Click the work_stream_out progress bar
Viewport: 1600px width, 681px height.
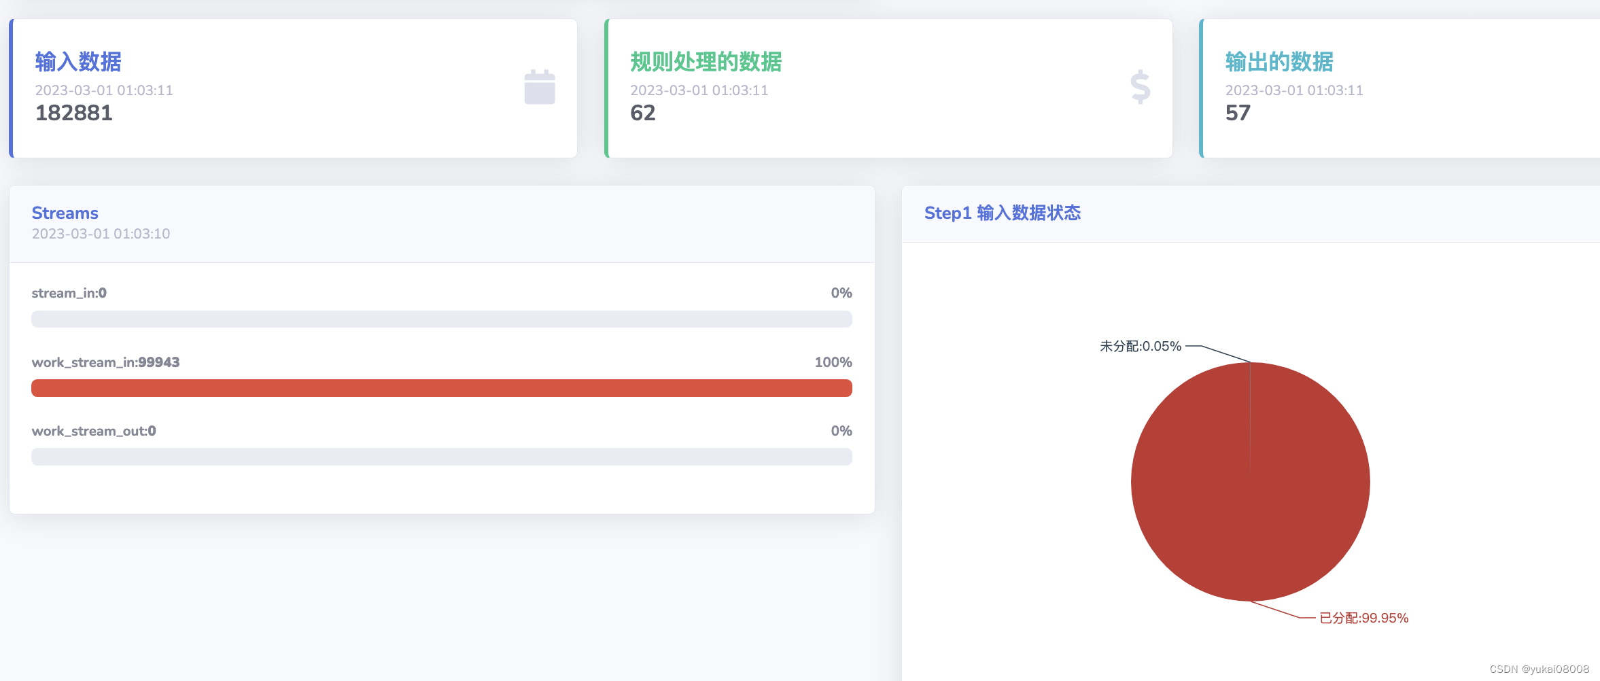tap(442, 457)
